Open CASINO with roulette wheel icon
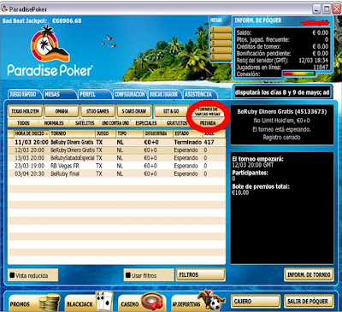Image resolution: width=342 pixels, height=312 pixels. [142, 302]
